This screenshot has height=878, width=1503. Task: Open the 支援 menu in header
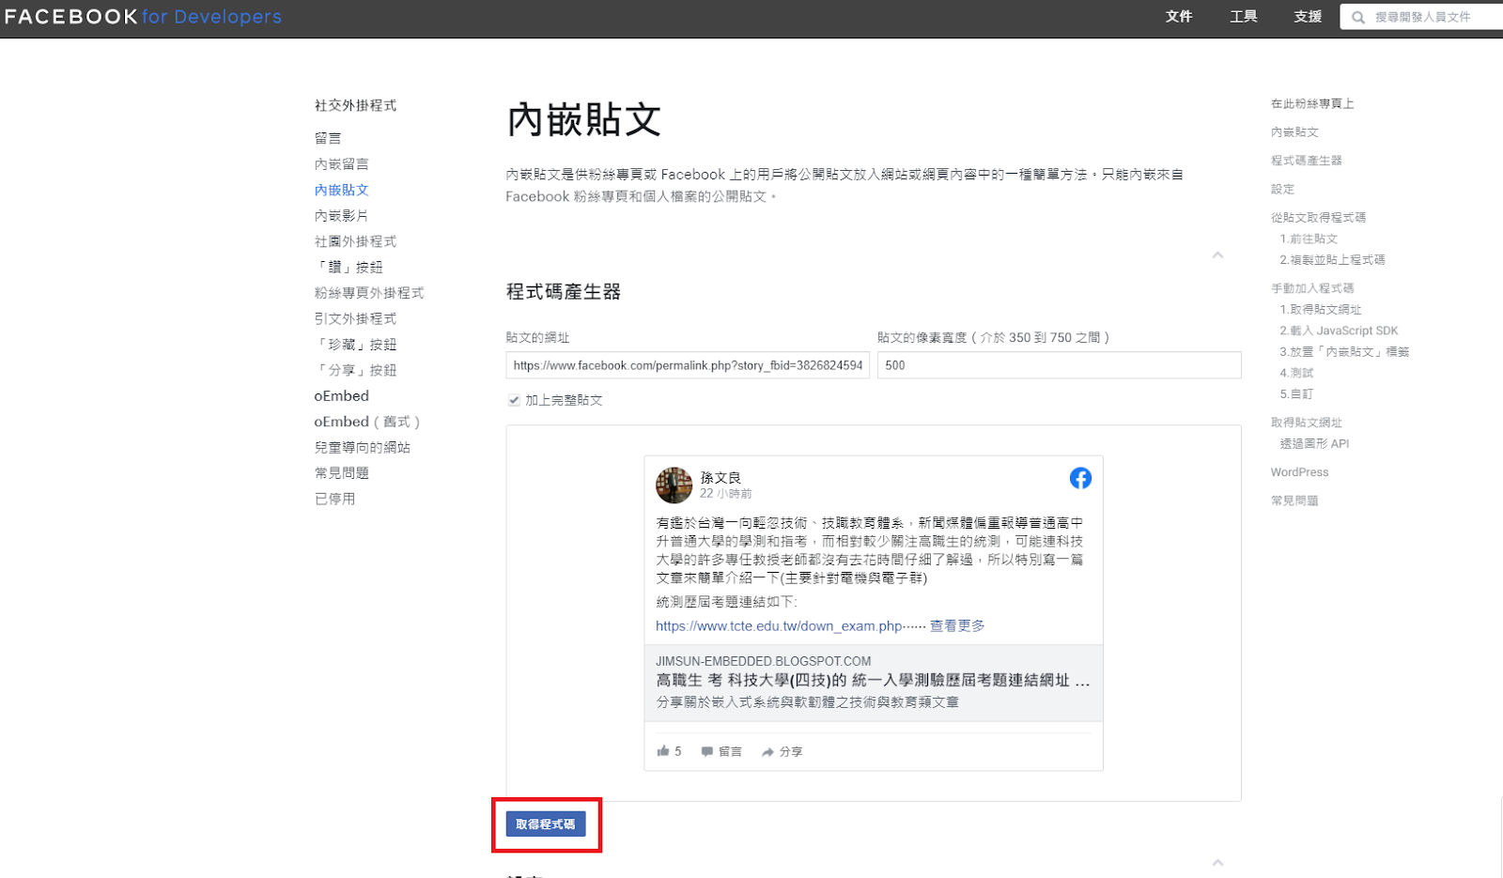click(x=1308, y=17)
